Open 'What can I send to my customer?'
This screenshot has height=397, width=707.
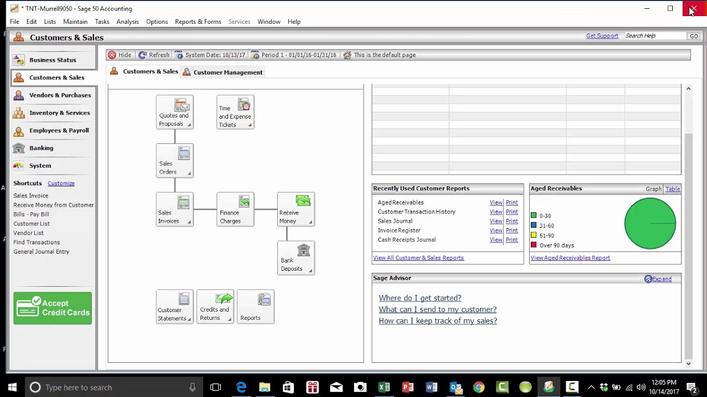pyautogui.click(x=437, y=310)
